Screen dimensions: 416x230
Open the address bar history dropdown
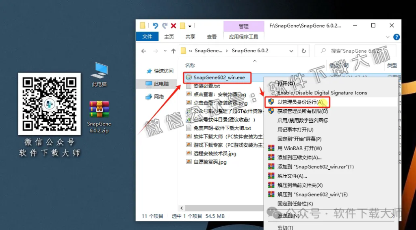pos(291,51)
